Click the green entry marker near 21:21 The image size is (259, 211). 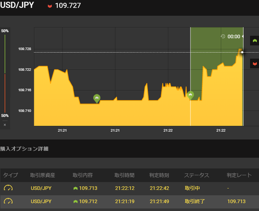tap(97, 98)
